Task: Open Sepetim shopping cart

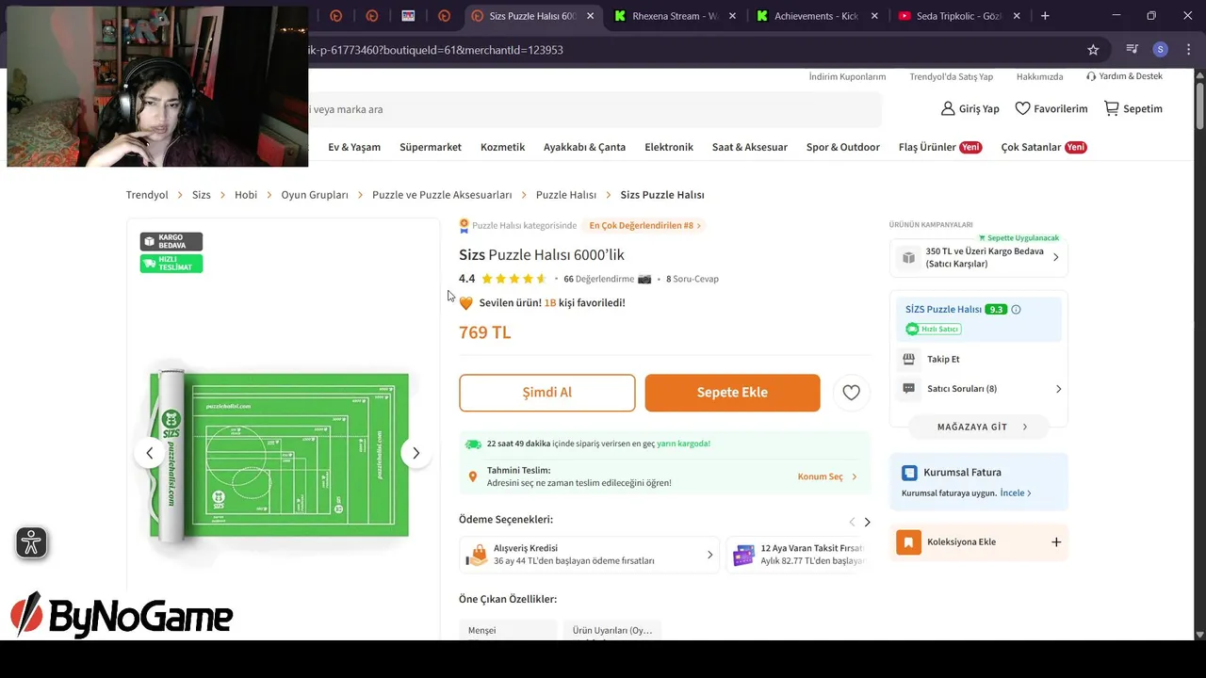Action: click(1133, 109)
